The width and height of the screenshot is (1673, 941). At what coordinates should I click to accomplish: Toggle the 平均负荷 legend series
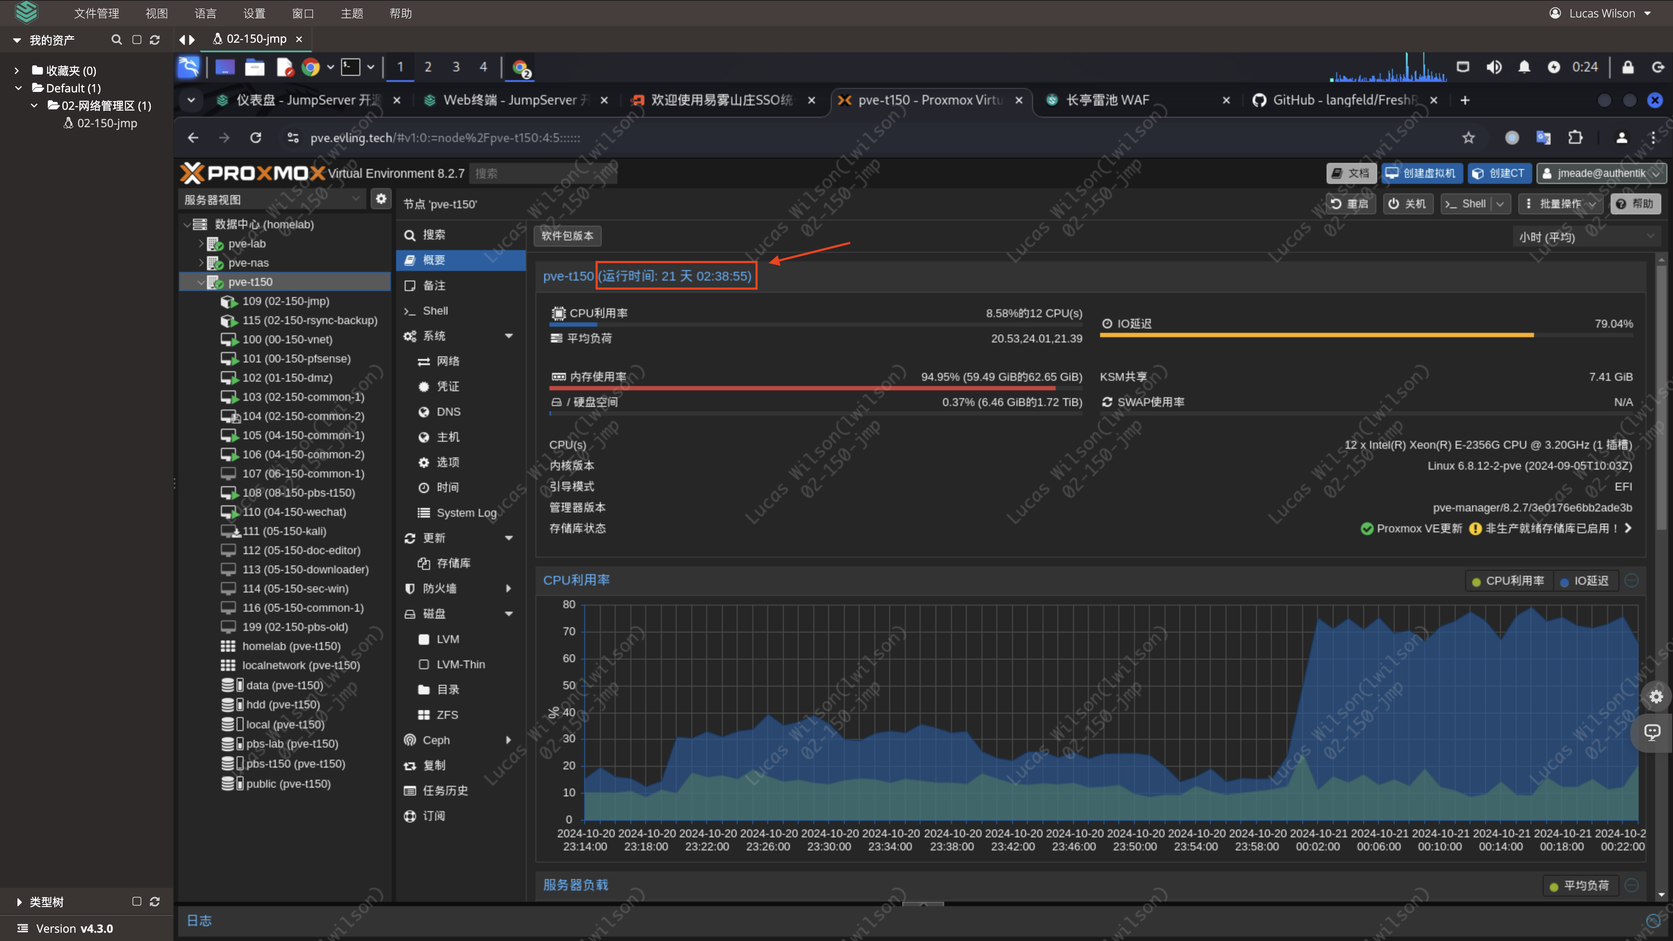tap(1579, 885)
